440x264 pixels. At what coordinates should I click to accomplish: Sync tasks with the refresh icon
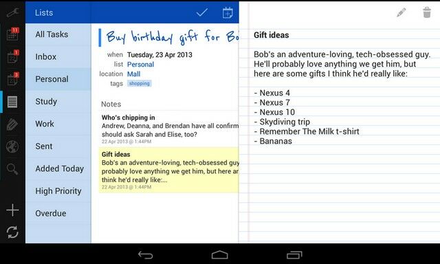click(x=12, y=232)
